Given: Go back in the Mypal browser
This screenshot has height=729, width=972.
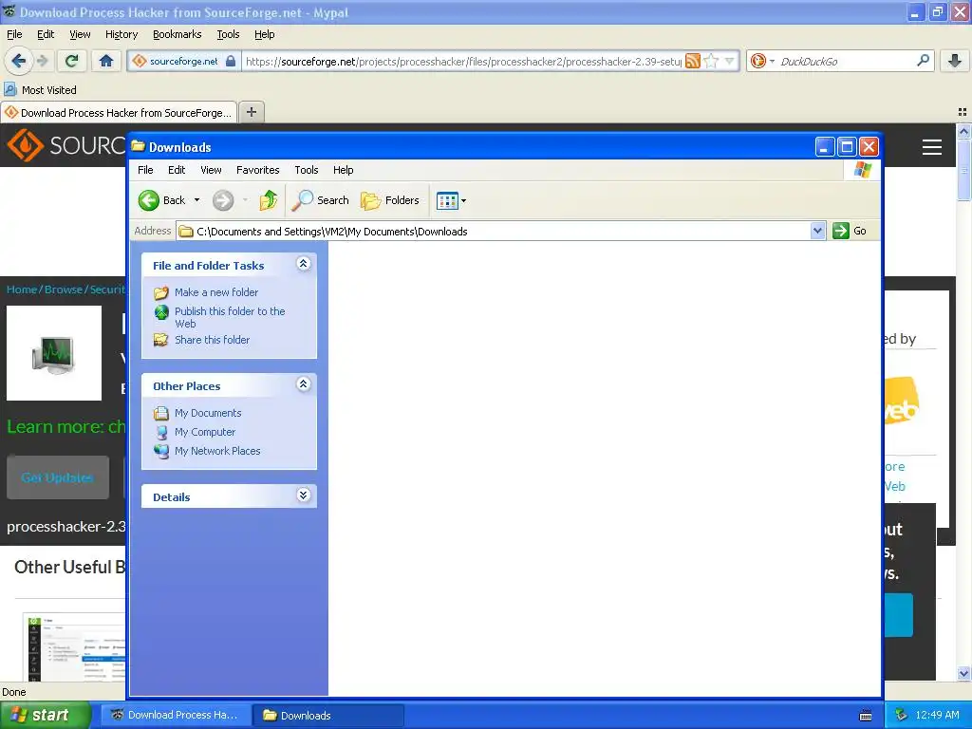Looking at the screenshot, I should (18, 61).
